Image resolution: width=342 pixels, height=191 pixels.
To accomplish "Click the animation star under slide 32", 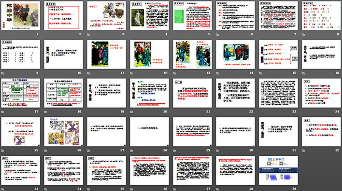I will (303, 151).
